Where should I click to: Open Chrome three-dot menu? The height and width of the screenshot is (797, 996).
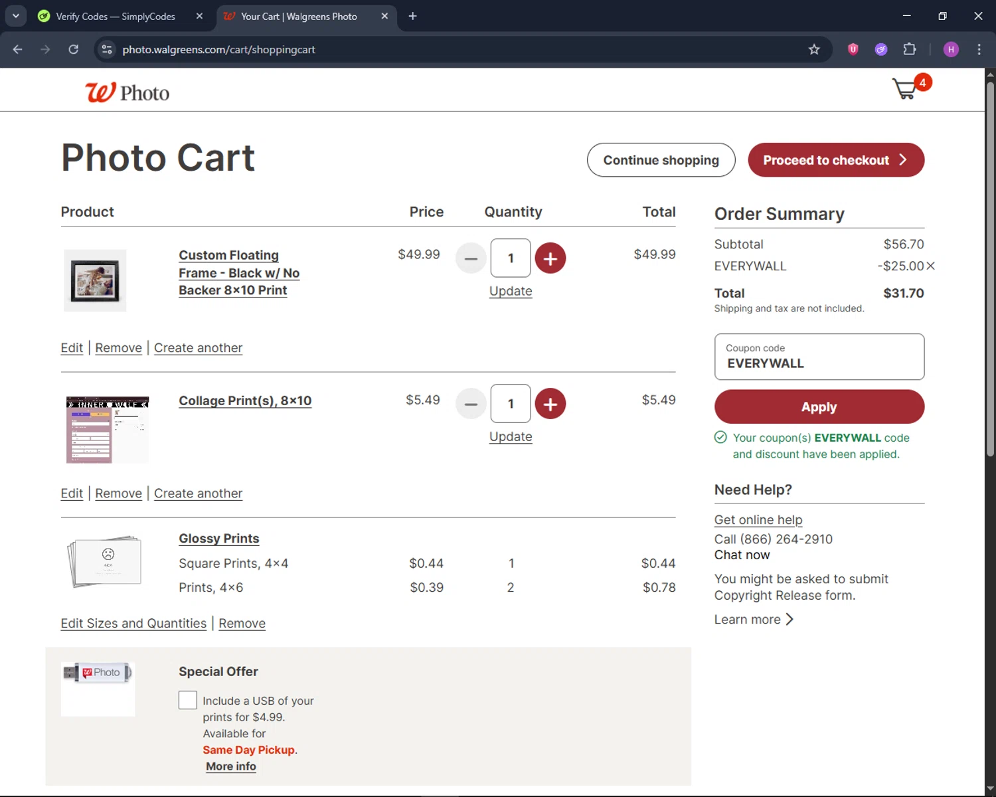[979, 49]
